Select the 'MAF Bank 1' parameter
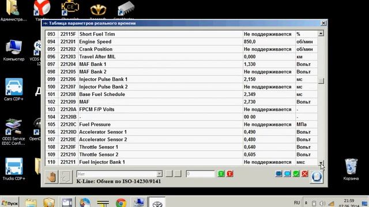The image size is (369, 207). click(x=181, y=64)
